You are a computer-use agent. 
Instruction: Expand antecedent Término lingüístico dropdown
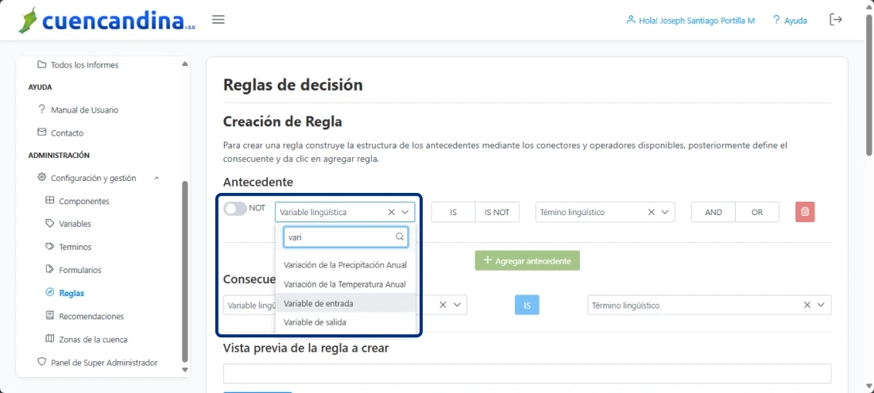point(666,212)
